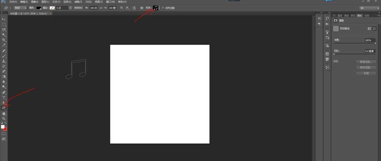Image resolution: width=381 pixels, height=161 pixels.
Task: Select the Hand tool
Action: 4,113
